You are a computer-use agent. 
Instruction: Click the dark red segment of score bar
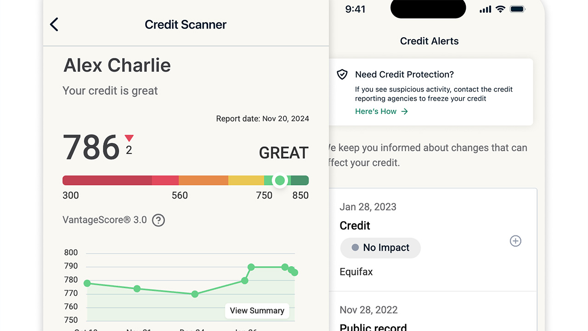tap(107, 180)
